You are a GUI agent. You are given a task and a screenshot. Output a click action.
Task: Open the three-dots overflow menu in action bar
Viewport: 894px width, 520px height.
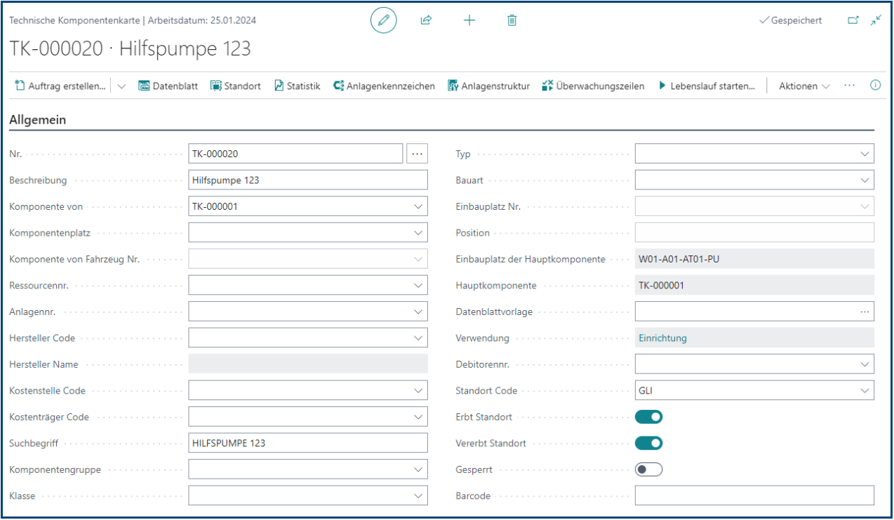[850, 86]
